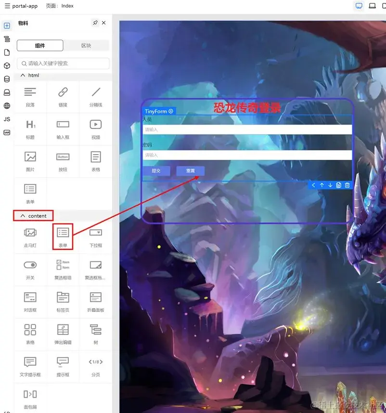Image resolution: width=386 pixels, height=413 pixels.
Task: Switch to the 区块 tab
Action: 86,46
